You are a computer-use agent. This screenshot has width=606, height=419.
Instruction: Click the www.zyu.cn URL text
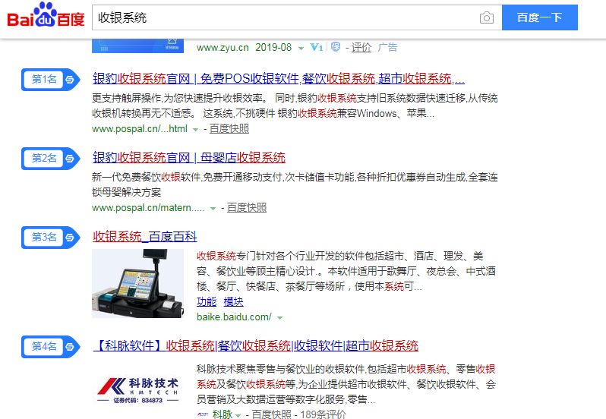pos(223,48)
